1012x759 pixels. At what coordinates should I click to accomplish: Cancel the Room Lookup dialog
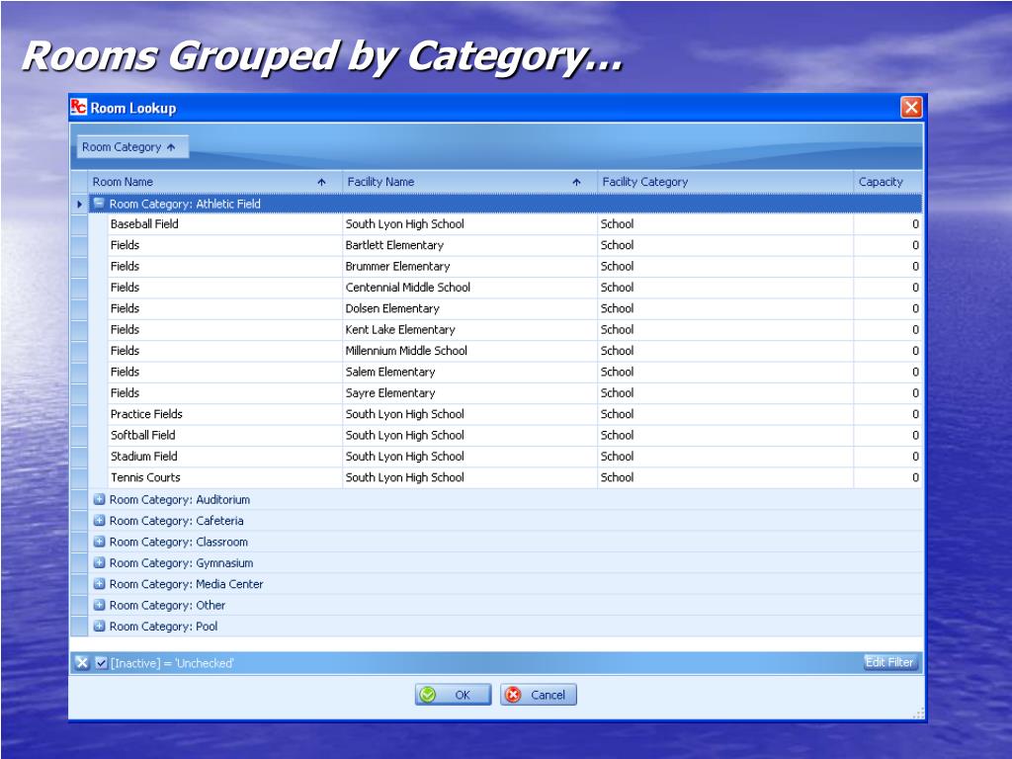click(539, 695)
